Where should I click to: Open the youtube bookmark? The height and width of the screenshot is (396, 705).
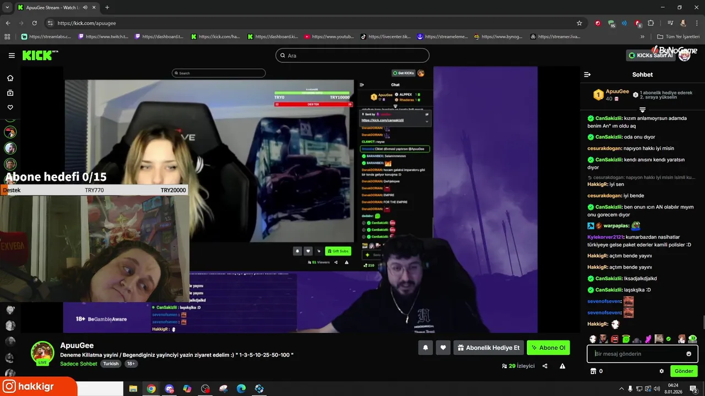pos(329,37)
